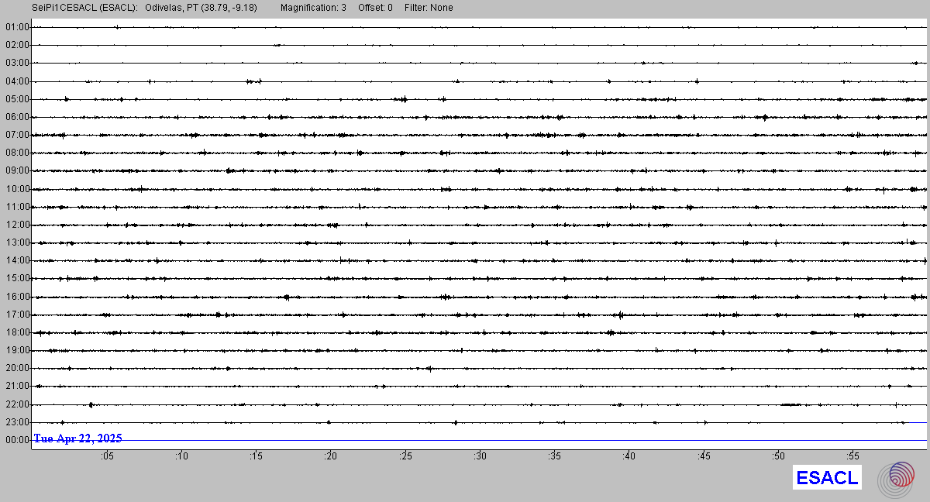Select the 01:00 hour label

click(17, 27)
